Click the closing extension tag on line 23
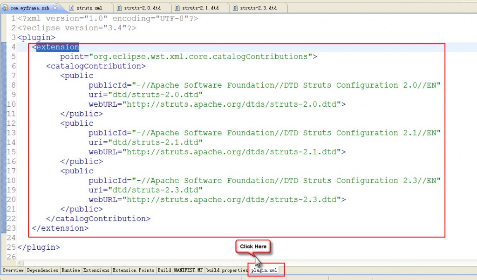The width and height of the screenshot is (477, 280). click(60, 228)
